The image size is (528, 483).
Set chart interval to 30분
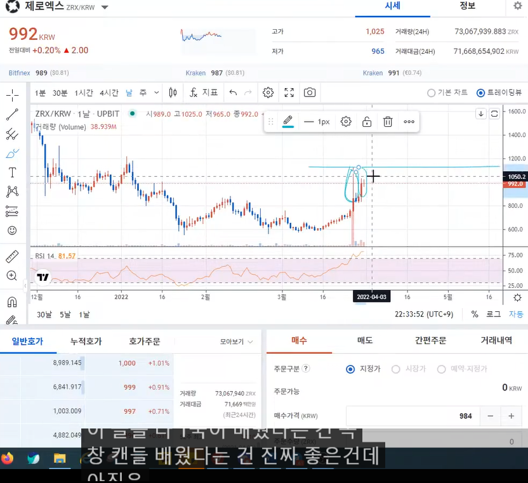pos(60,93)
